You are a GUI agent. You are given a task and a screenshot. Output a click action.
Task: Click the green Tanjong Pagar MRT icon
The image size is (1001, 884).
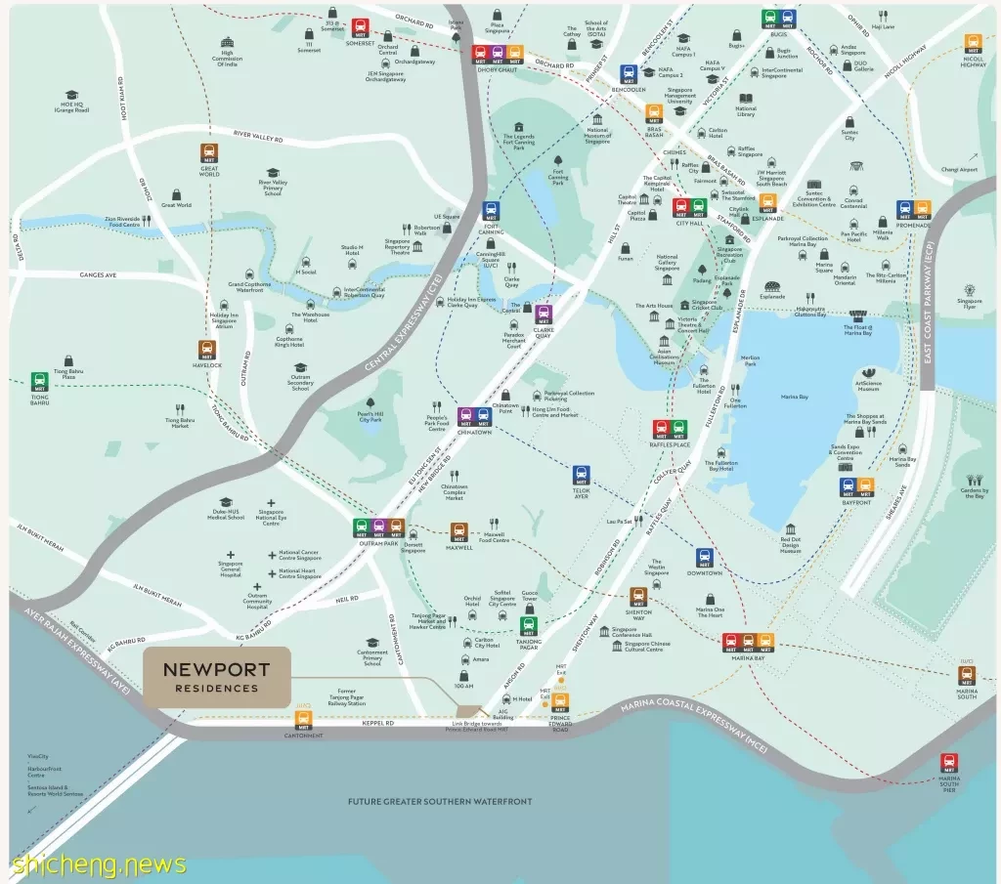pos(529,627)
